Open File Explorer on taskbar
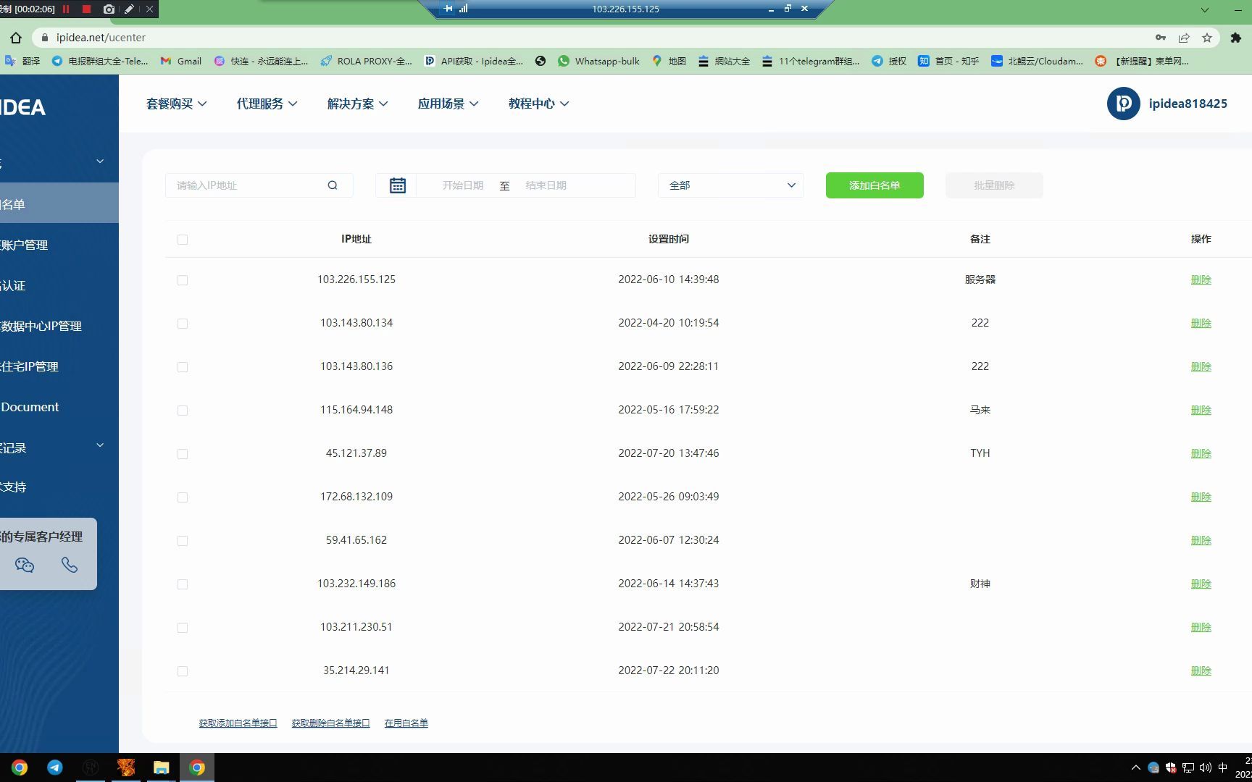 point(161,768)
